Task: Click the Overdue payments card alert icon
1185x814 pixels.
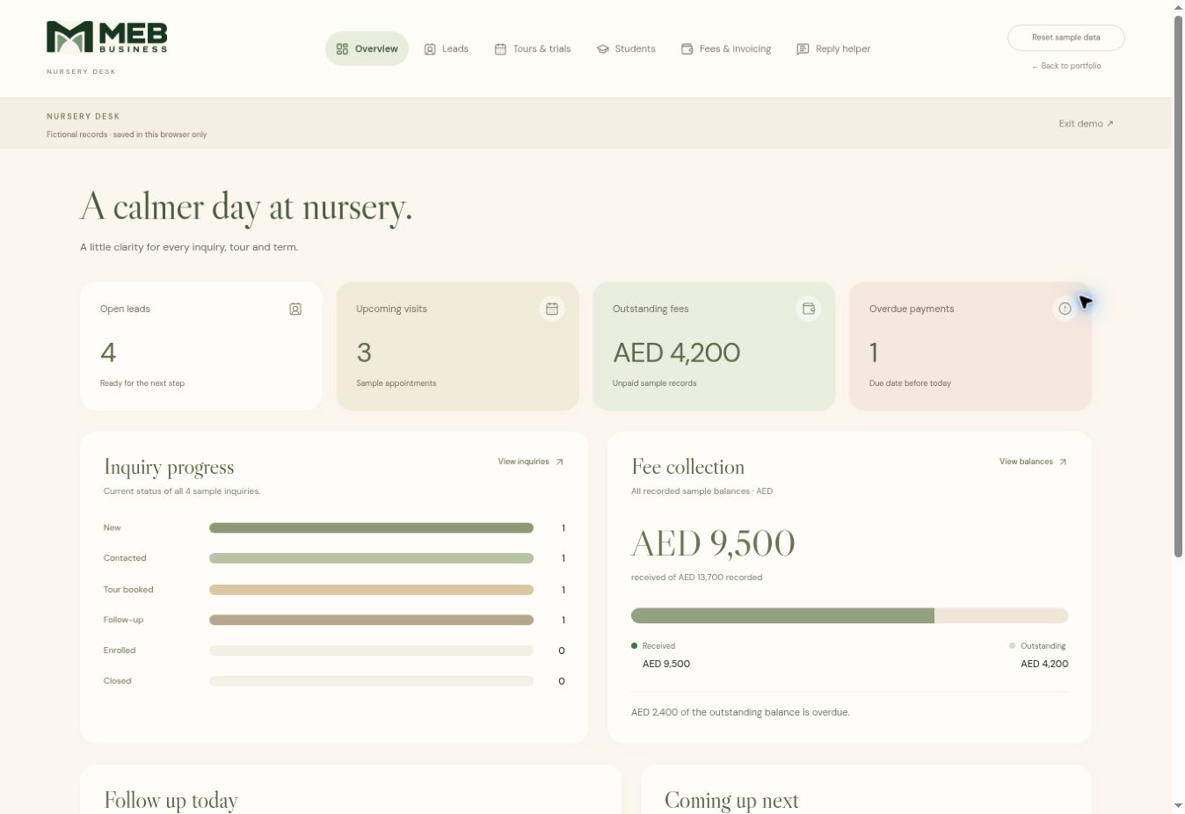Action: (1065, 309)
